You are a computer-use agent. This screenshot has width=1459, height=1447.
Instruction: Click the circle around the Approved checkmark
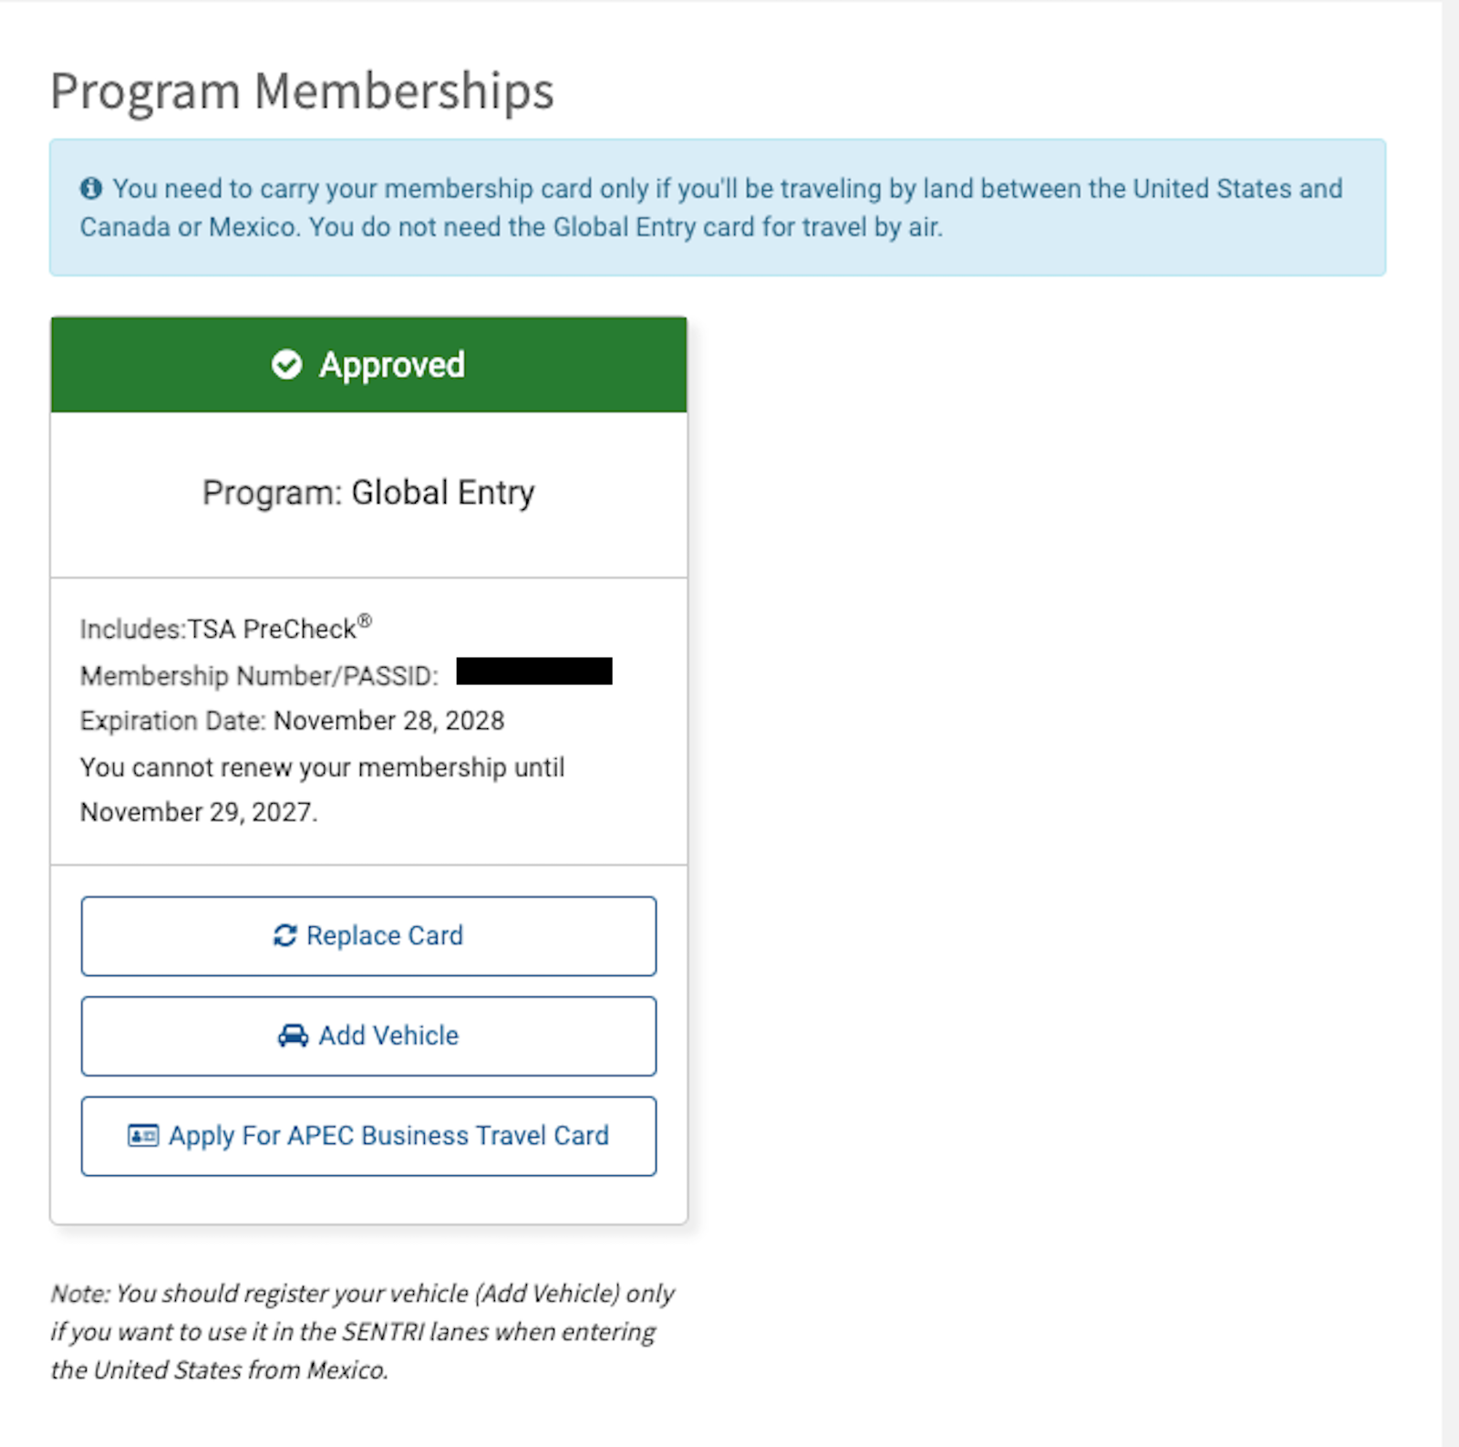pyautogui.click(x=287, y=365)
